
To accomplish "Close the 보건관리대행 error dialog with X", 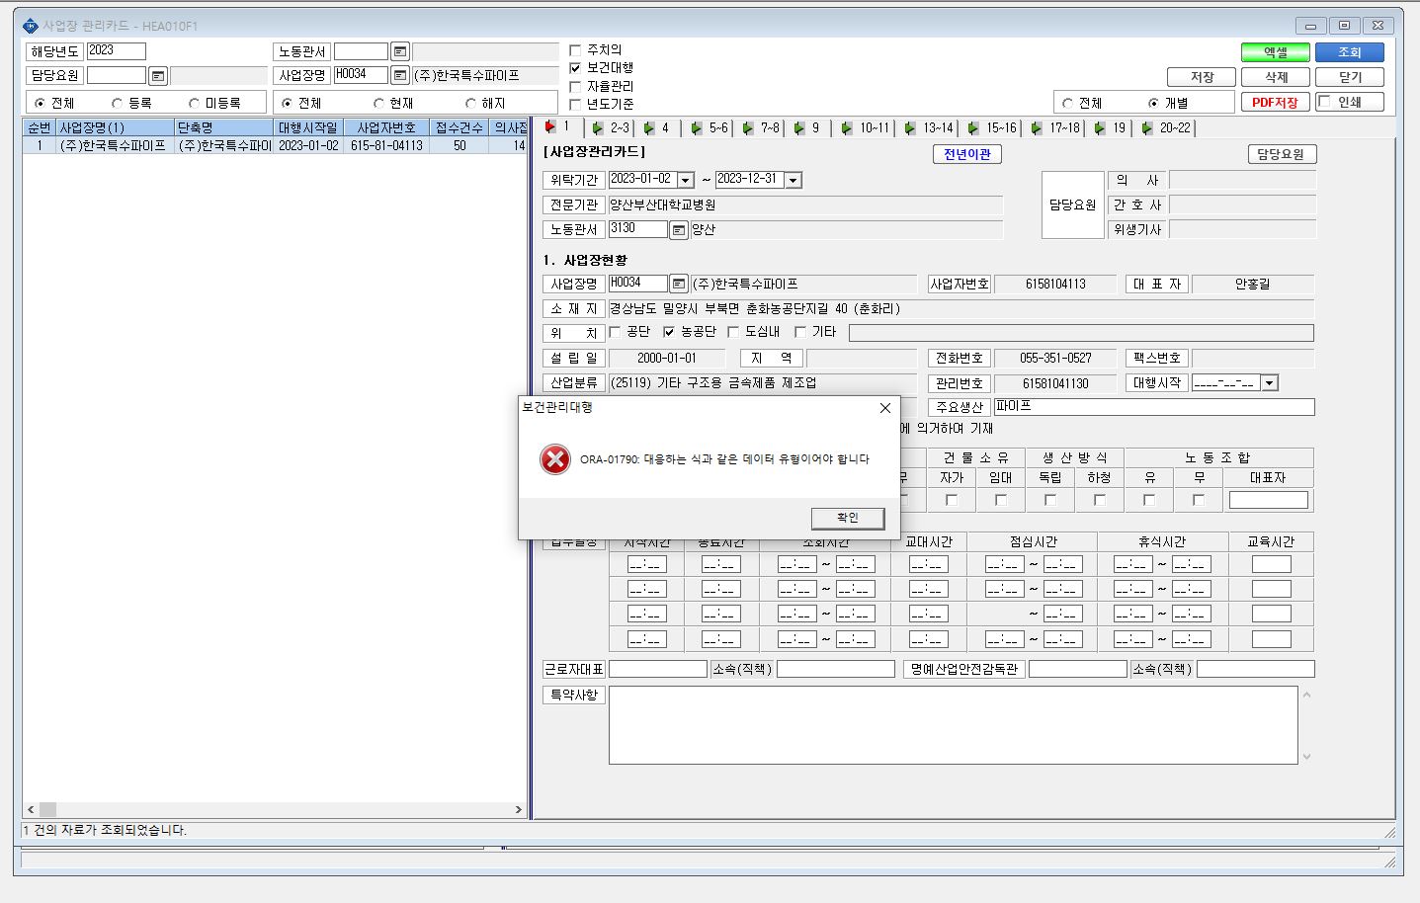I will 885,407.
